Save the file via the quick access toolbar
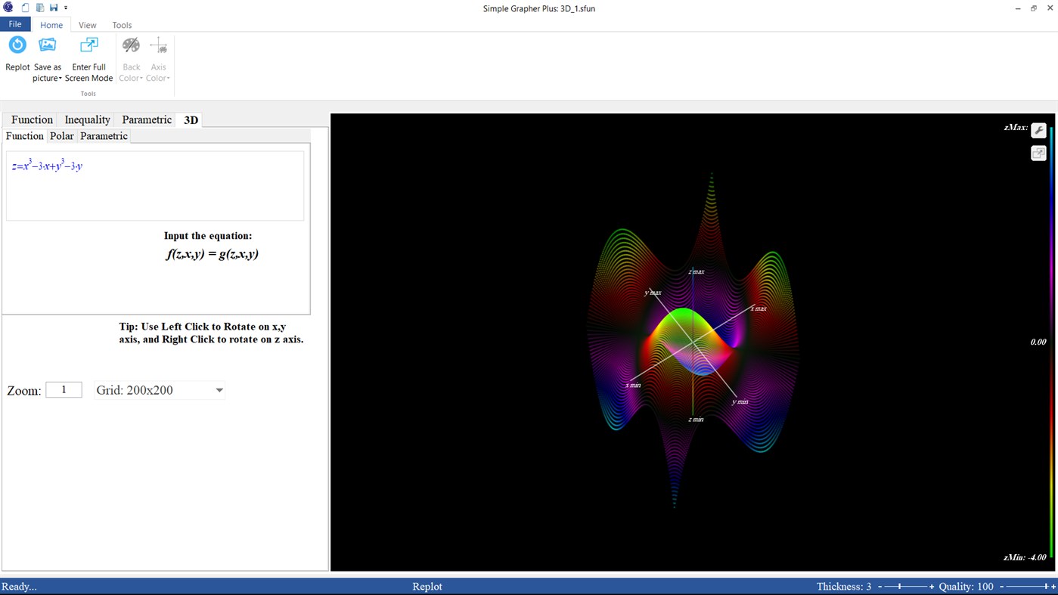The height and width of the screenshot is (595, 1058). pos(53,7)
